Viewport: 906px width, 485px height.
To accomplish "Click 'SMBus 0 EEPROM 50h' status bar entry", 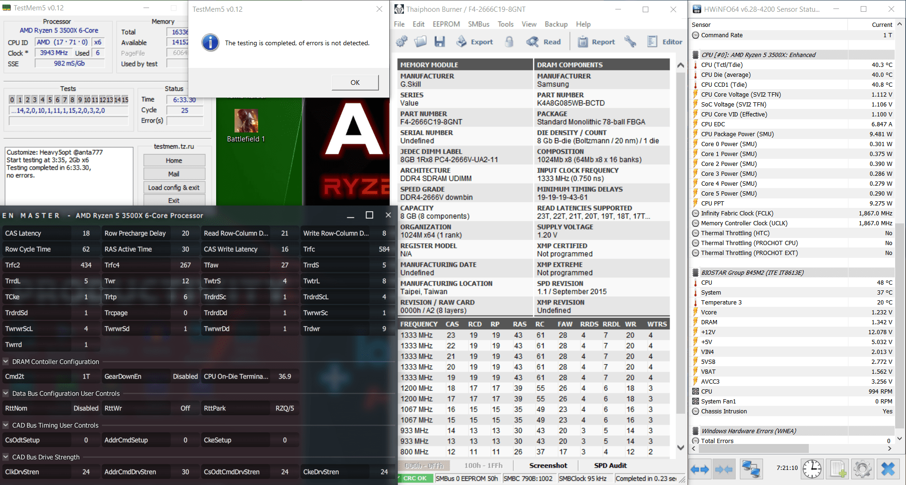I will point(467,478).
